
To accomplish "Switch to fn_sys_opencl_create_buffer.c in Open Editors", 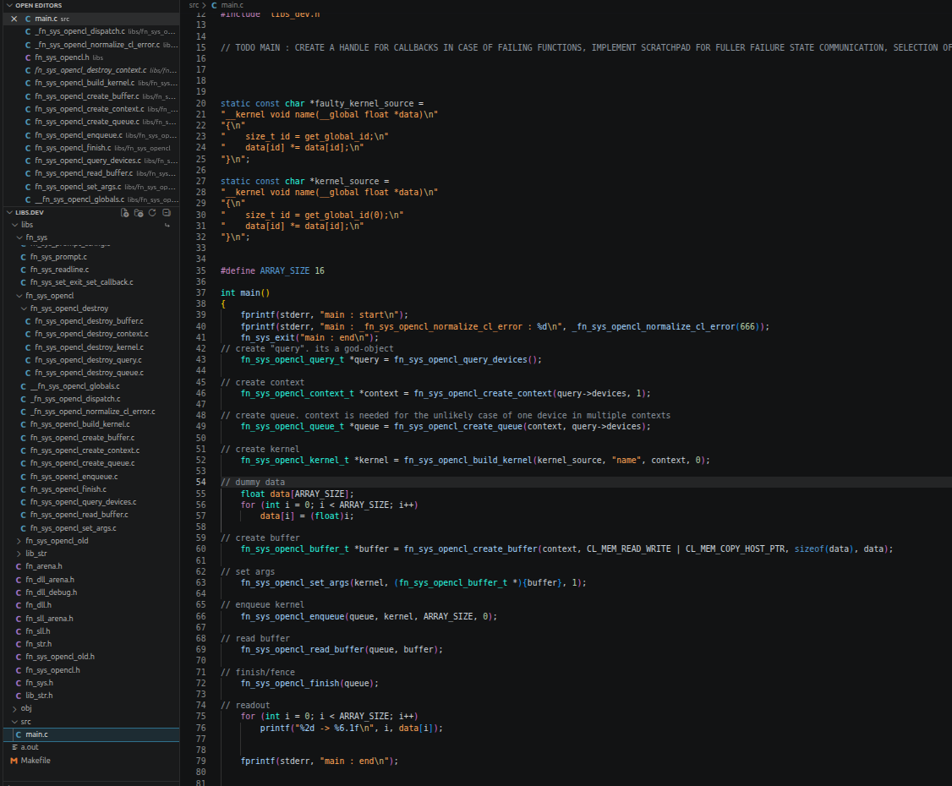I will coord(91,96).
